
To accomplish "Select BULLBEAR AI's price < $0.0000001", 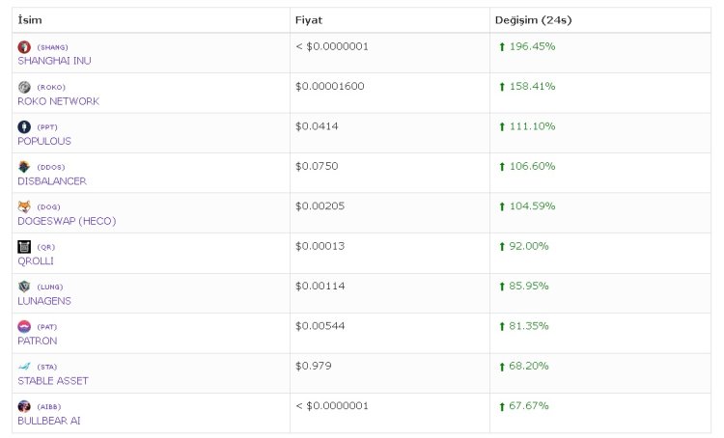I will (x=332, y=406).
